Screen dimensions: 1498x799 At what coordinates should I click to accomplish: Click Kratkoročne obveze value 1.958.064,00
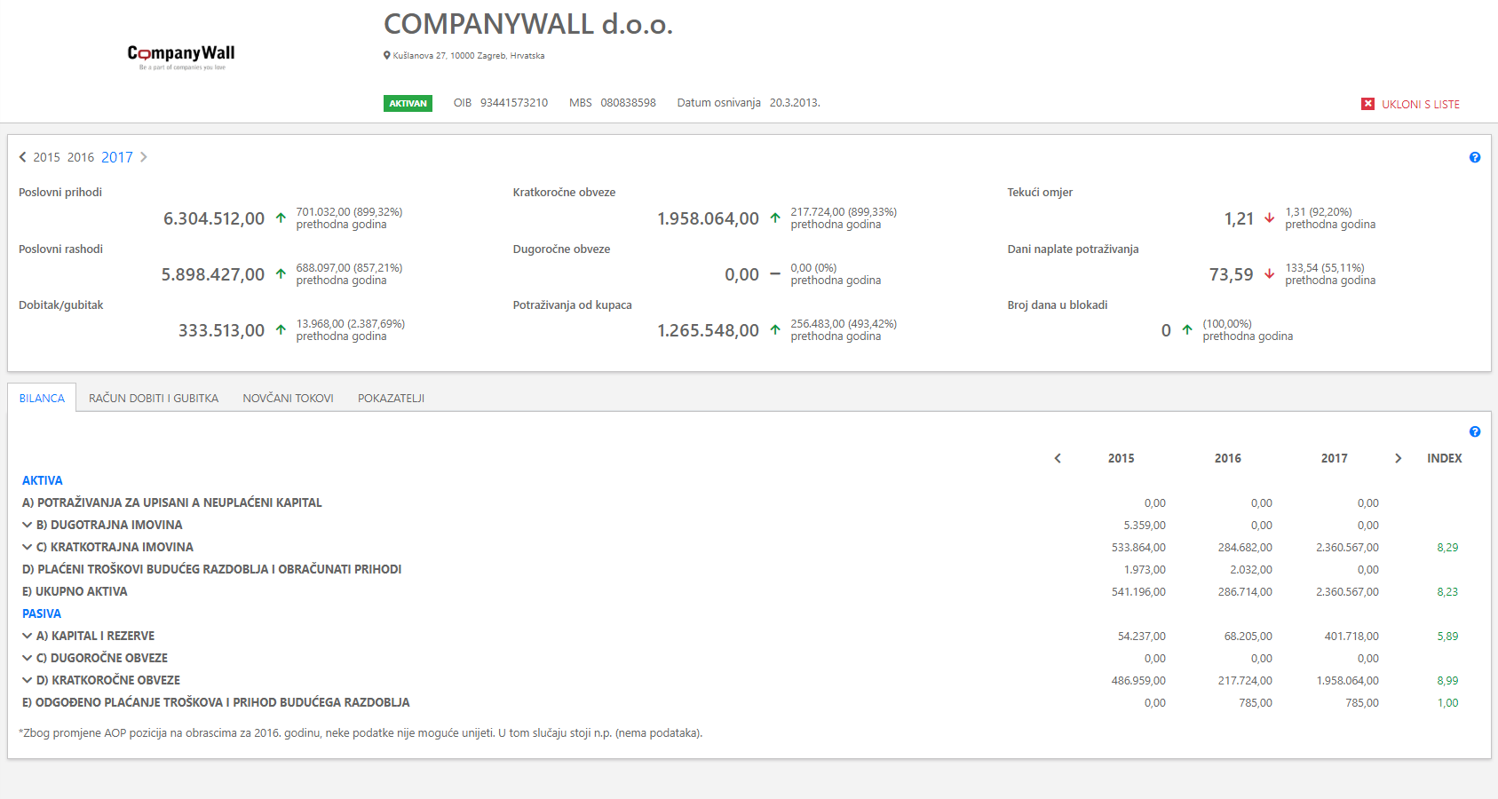709,218
